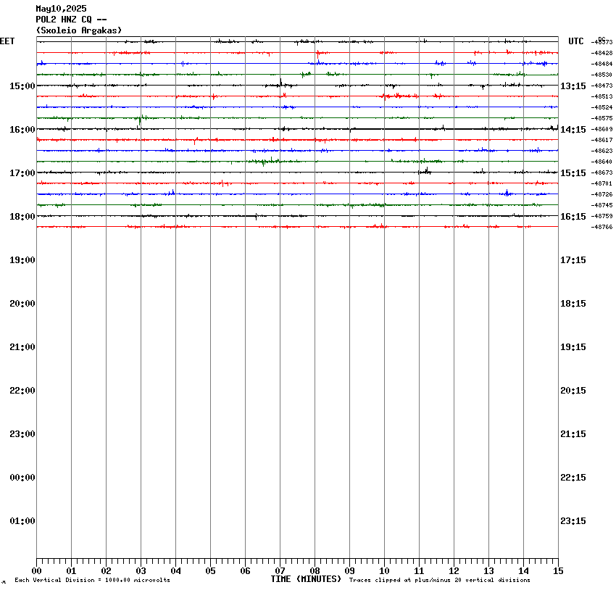Viewport: 616px width, 590px height.
Task: Click the 14:15 UTC time label
Action: (x=573, y=130)
